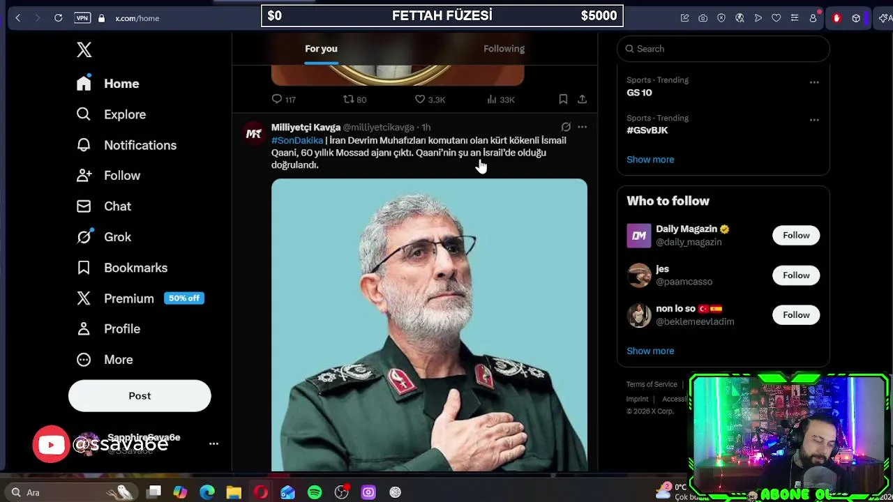Open the @milliyetcikavga handle link

tap(378, 128)
